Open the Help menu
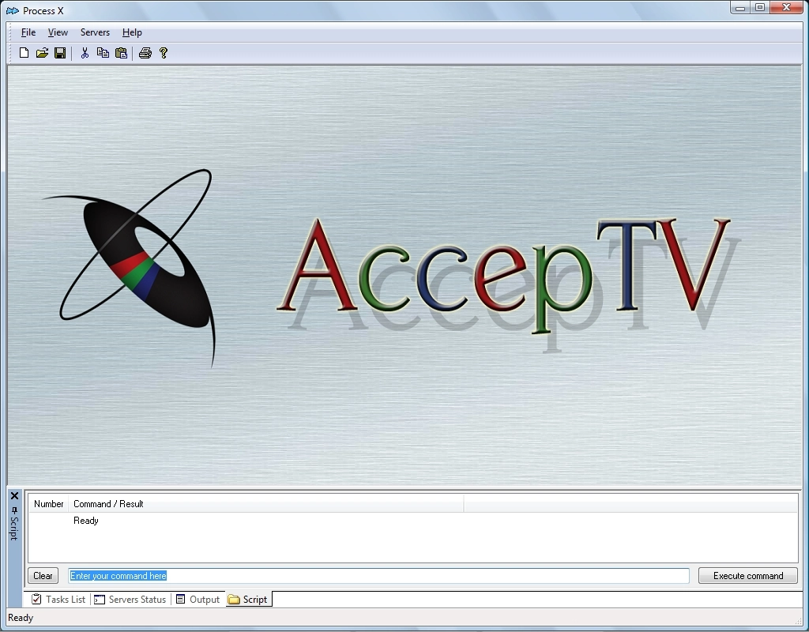This screenshot has width=809, height=632. pyautogui.click(x=132, y=32)
